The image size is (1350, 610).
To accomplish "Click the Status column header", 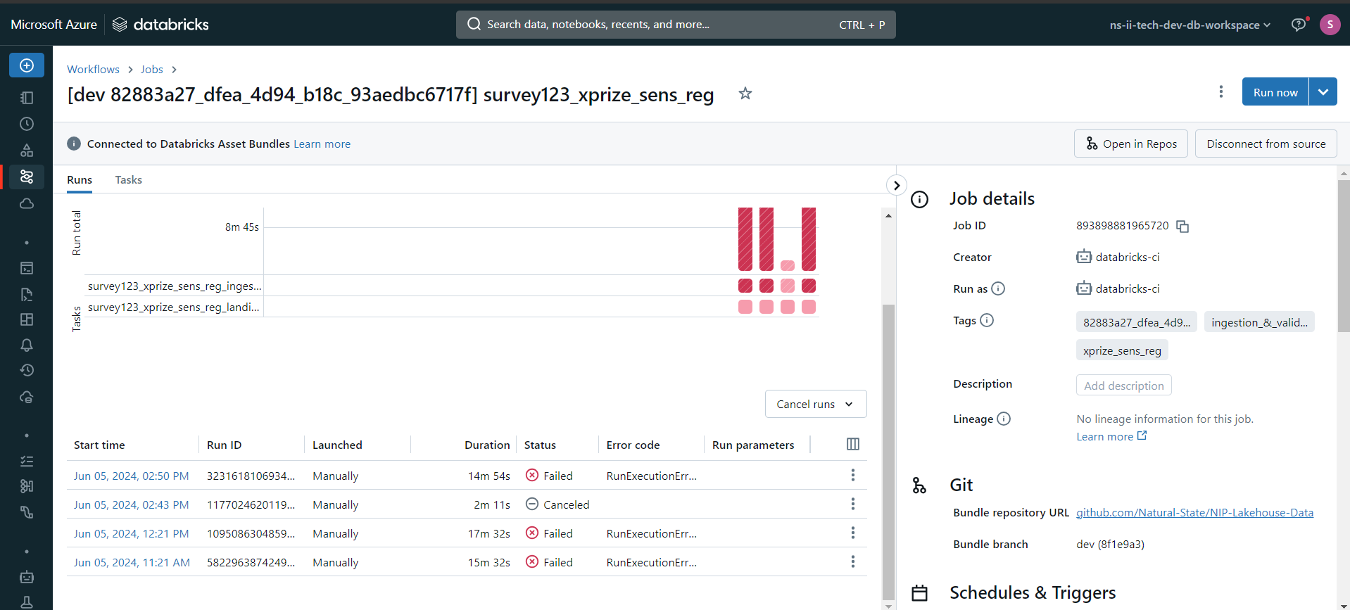I will [540, 445].
